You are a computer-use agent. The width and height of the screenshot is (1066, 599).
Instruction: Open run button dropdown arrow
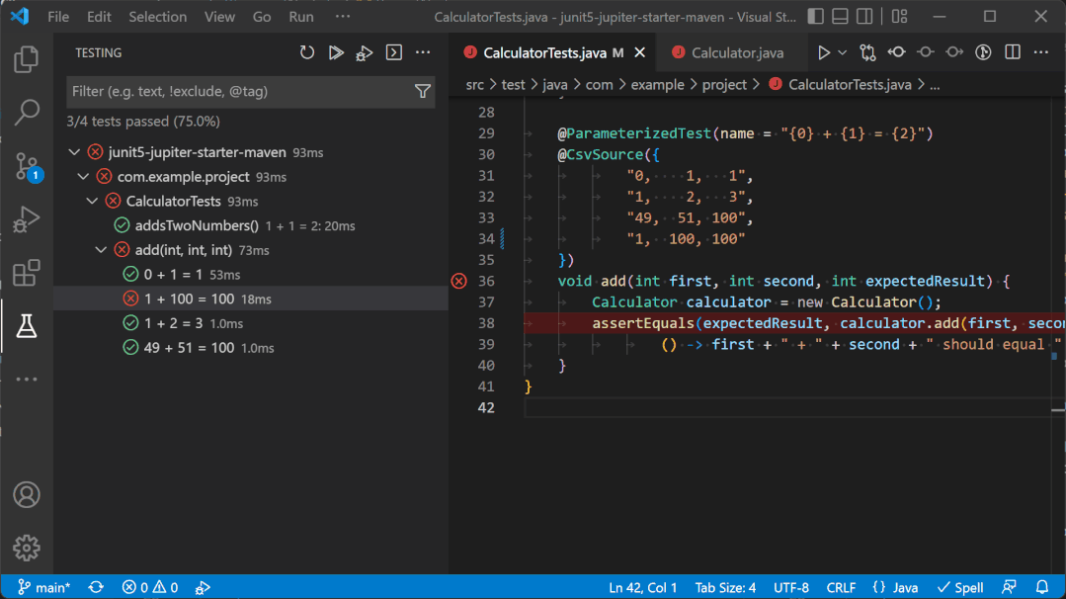[842, 52]
